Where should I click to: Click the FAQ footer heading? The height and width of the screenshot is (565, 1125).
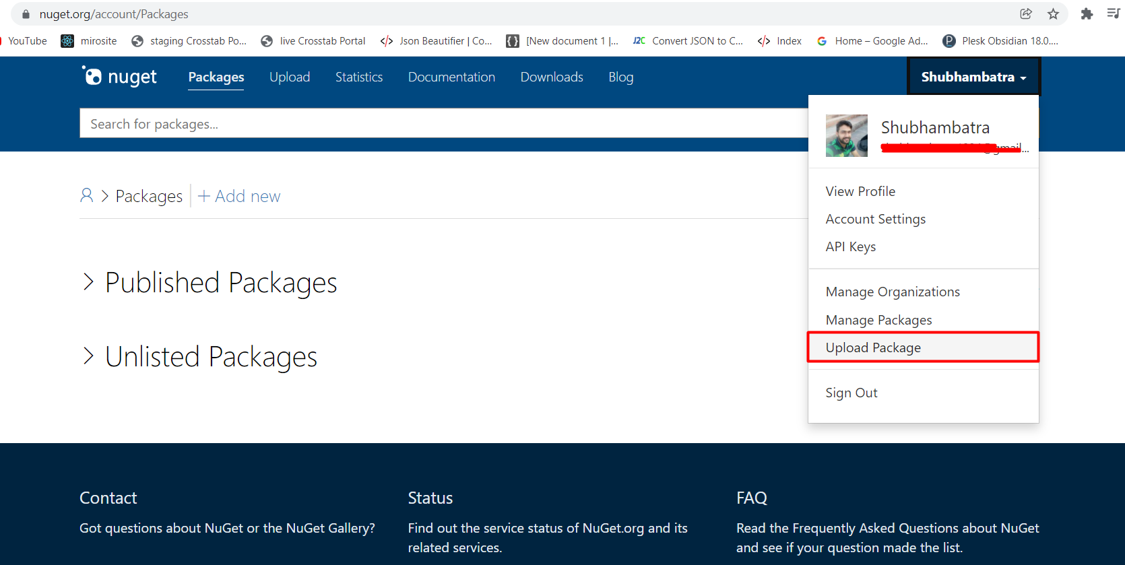[x=752, y=498]
